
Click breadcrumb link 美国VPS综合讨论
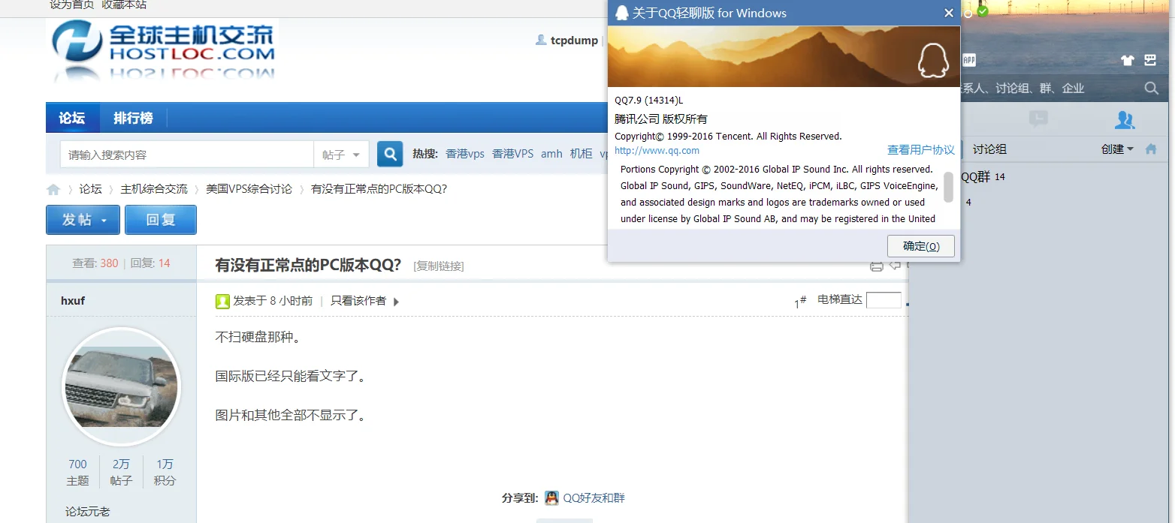coord(249,189)
